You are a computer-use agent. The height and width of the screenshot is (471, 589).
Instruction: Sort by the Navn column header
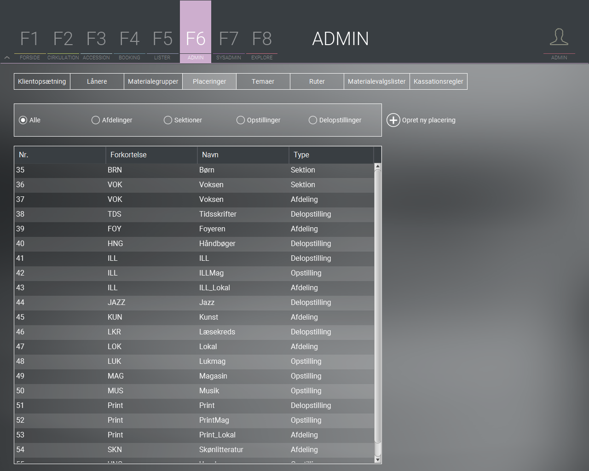pos(243,155)
